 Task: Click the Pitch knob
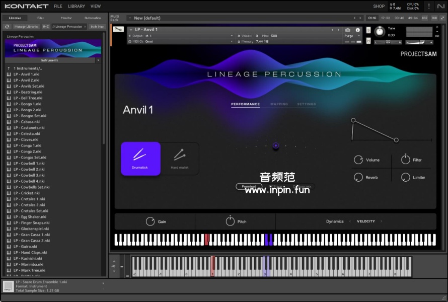(230, 221)
